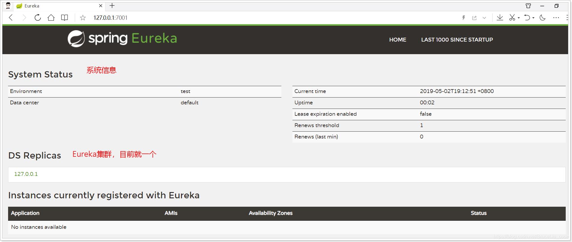Click the Availability Zones column header
572x242 pixels.
click(271, 213)
